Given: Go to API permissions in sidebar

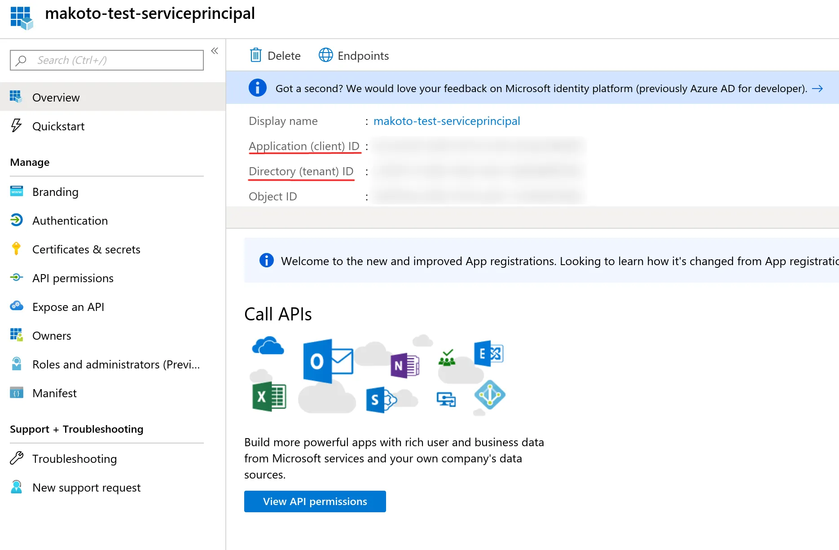Looking at the screenshot, I should (73, 278).
